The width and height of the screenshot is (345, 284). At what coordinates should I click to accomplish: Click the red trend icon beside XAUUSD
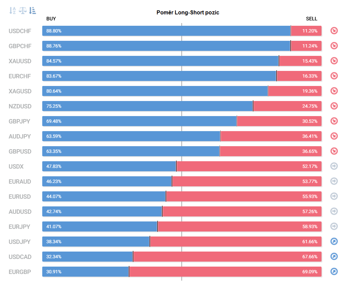[x=334, y=61]
